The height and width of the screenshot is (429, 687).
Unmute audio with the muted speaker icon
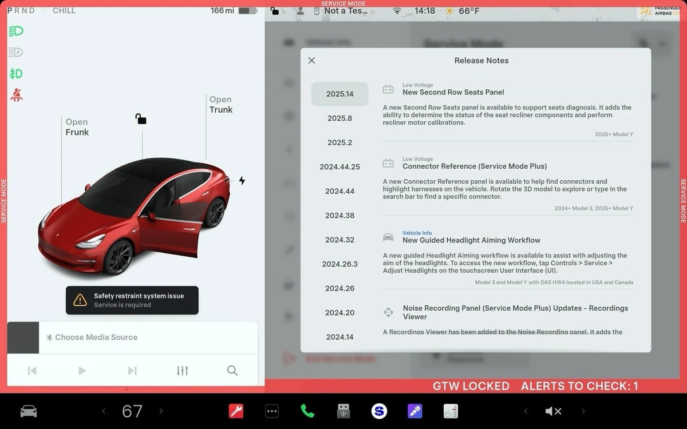tap(553, 411)
